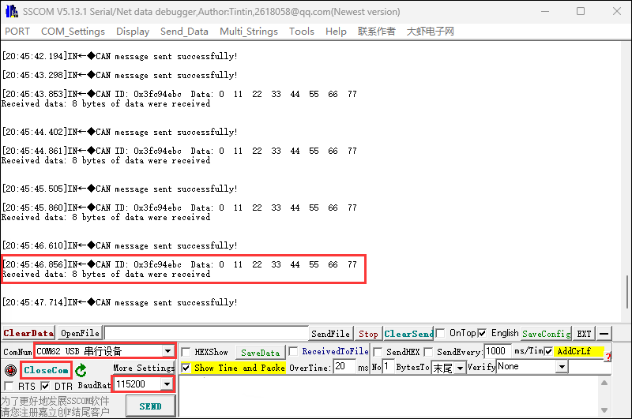
Task: Click the CAN ID line at 20:45:43.853
Action: click(180, 94)
